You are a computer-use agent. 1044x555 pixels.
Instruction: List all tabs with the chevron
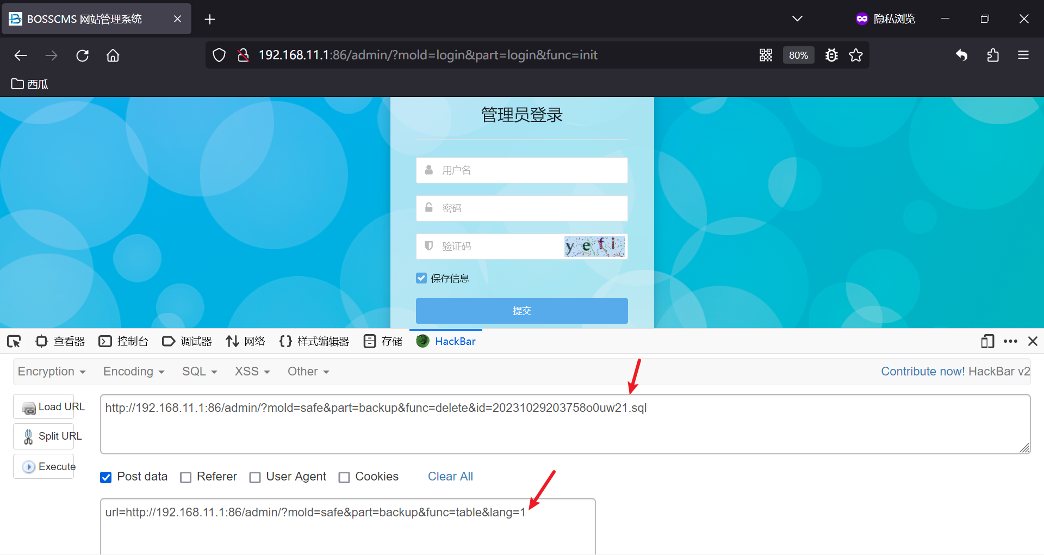point(797,19)
